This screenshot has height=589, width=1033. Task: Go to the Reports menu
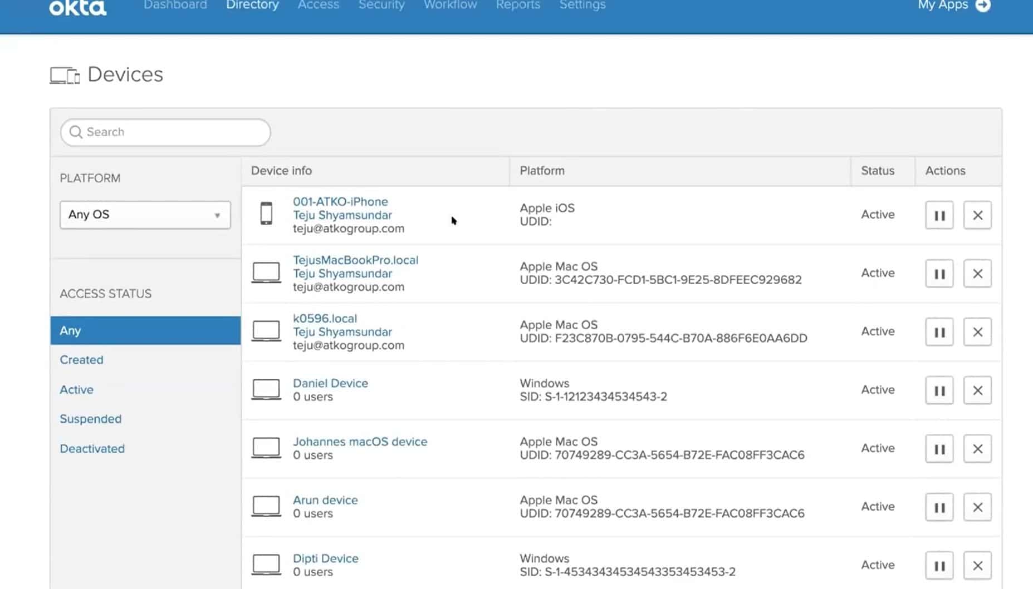(x=518, y=6)
